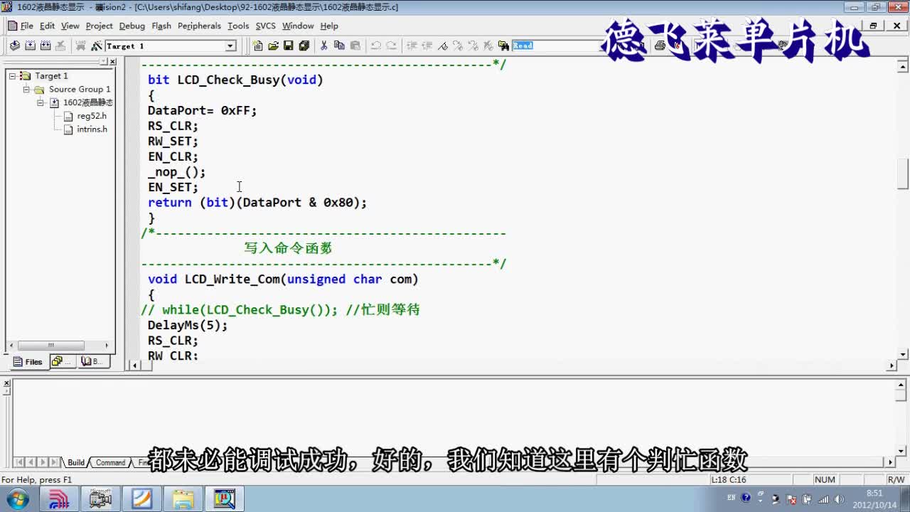
Task: Open the Flash menu
Action: [x=161, y=26]
